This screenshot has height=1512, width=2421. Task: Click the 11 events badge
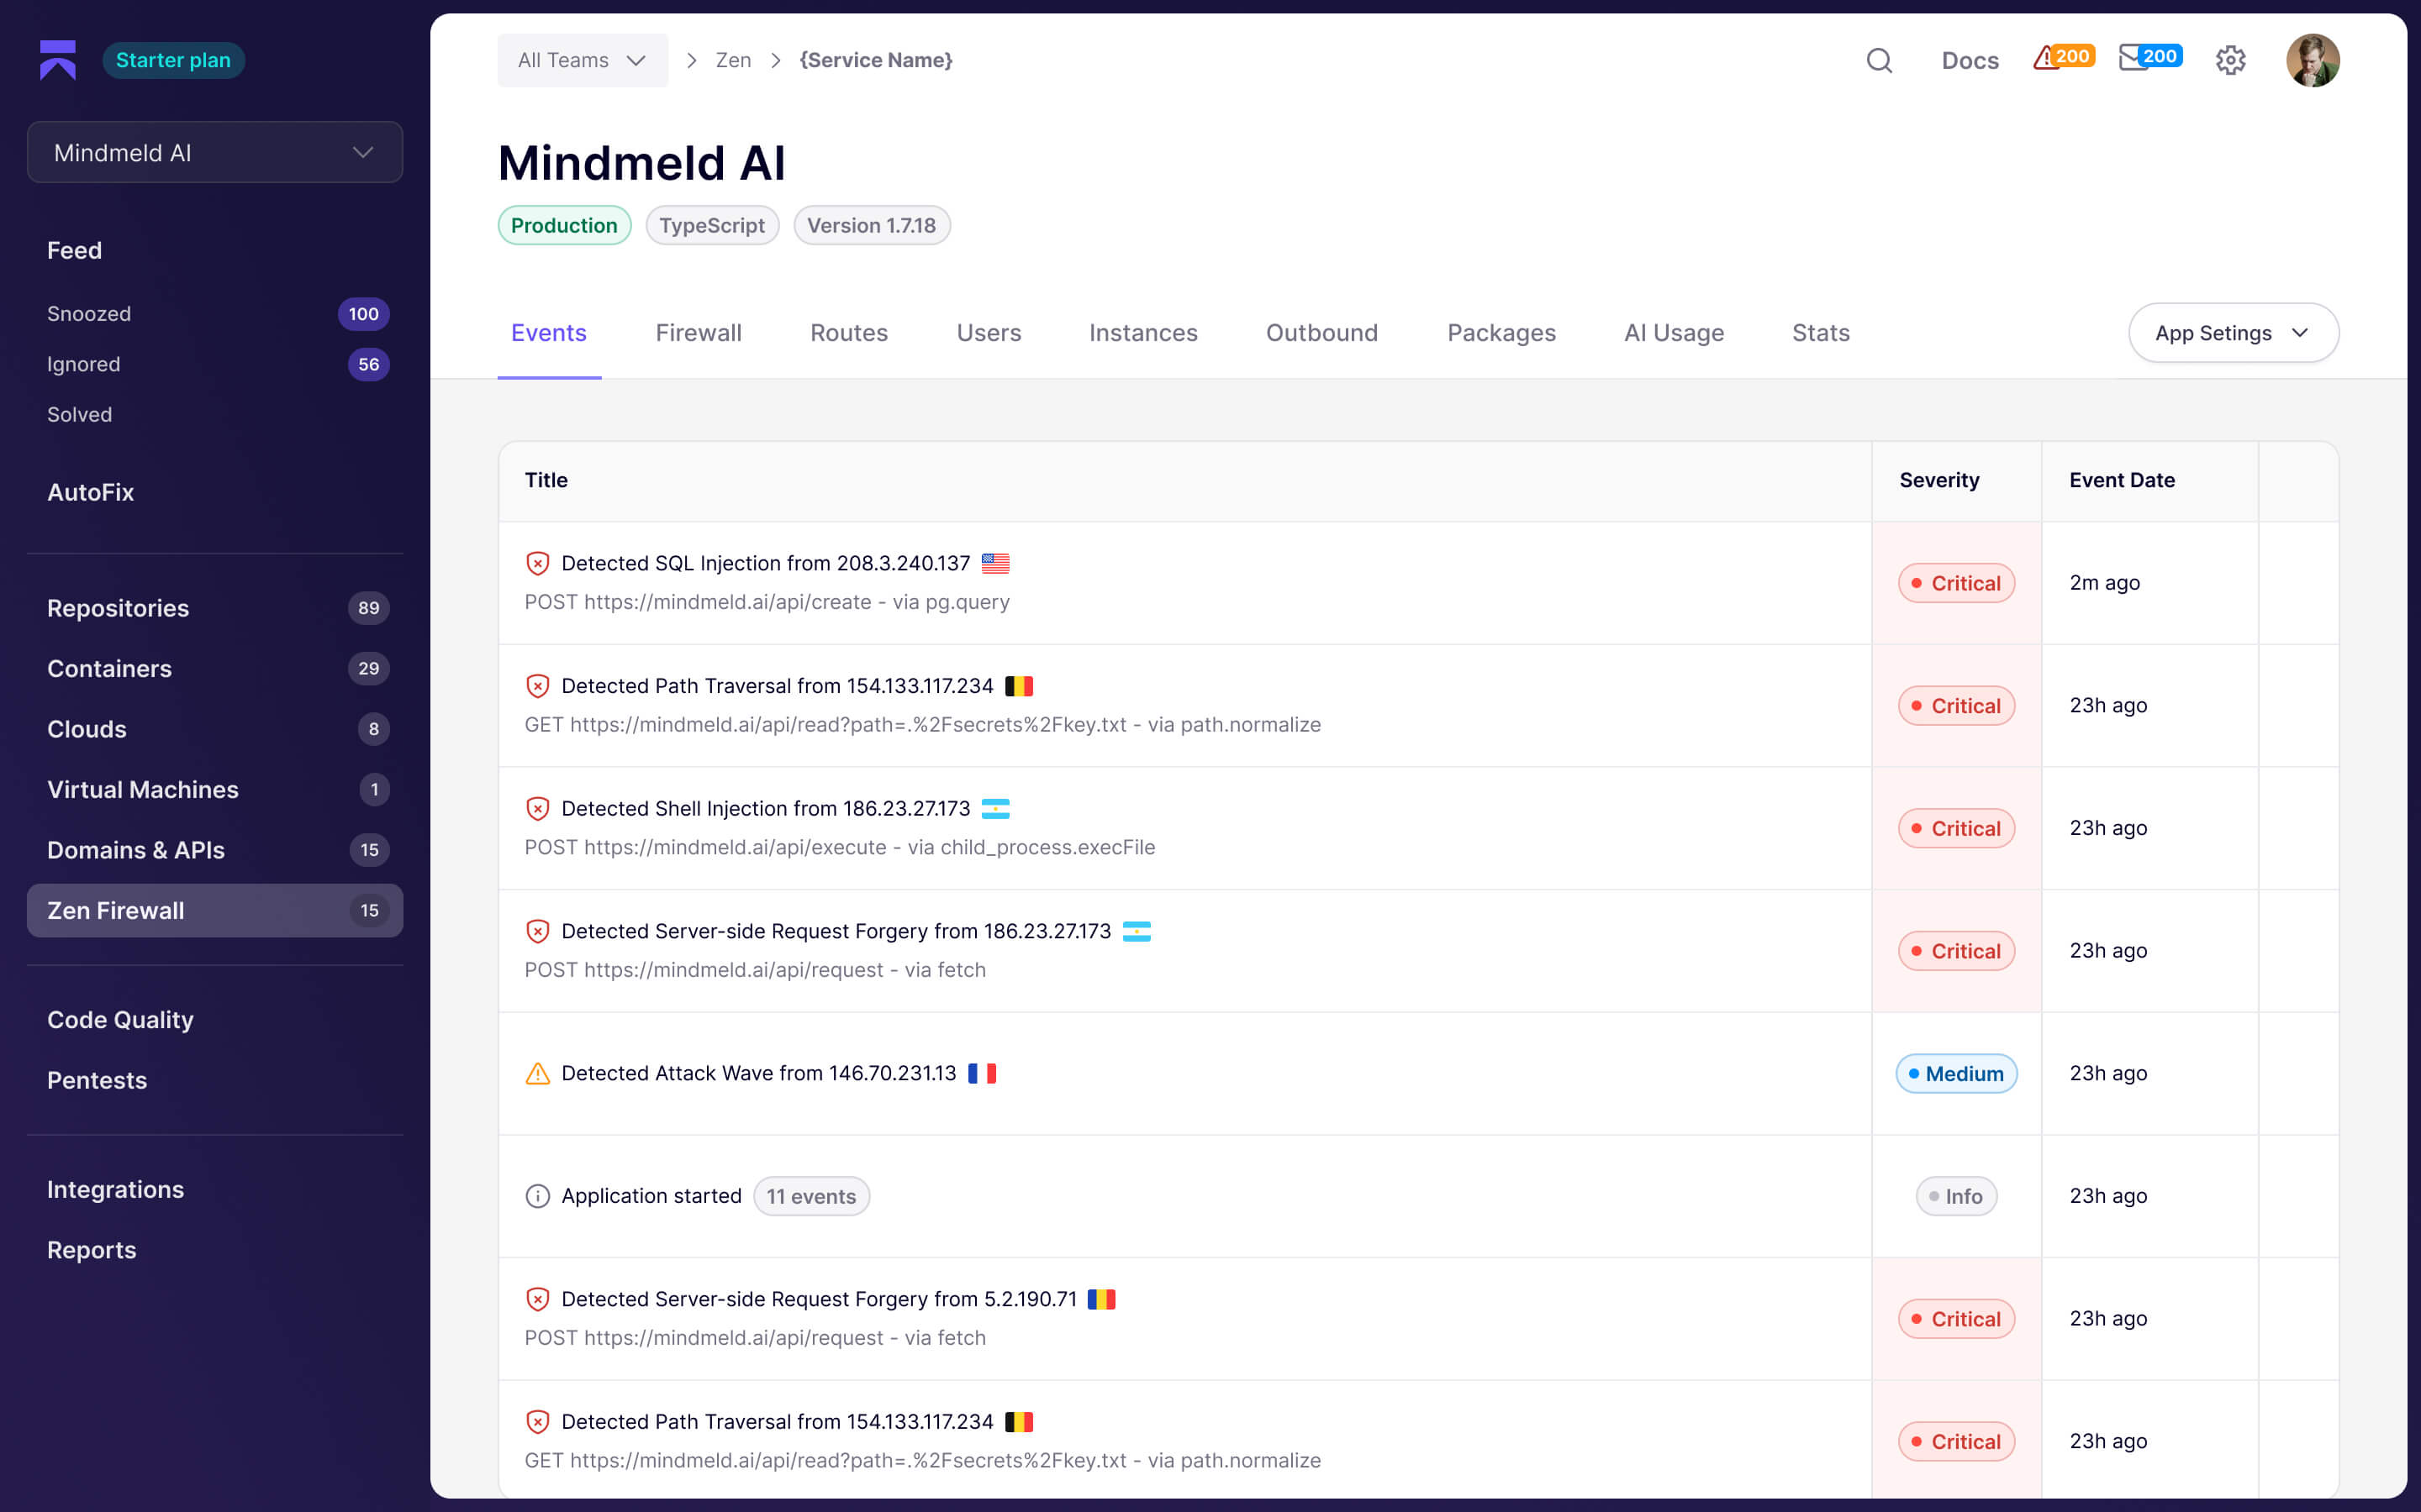(x=810, y=1196)
